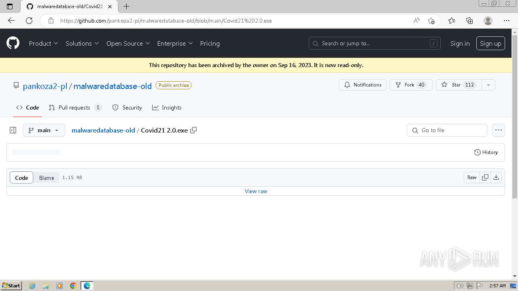
Task: Select the Edge taskbar icon
Action: pos(87,286)
